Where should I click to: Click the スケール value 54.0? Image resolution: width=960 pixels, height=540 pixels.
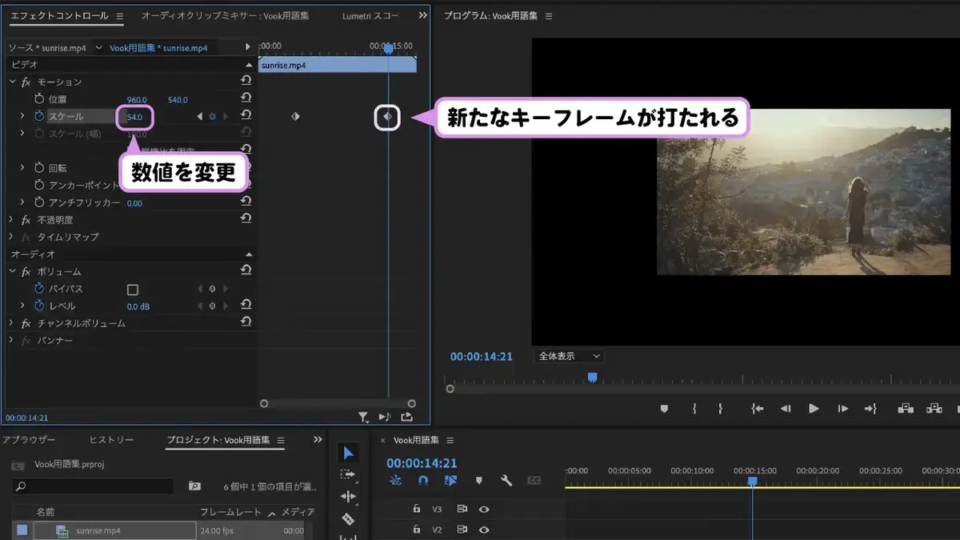point(134,117)
